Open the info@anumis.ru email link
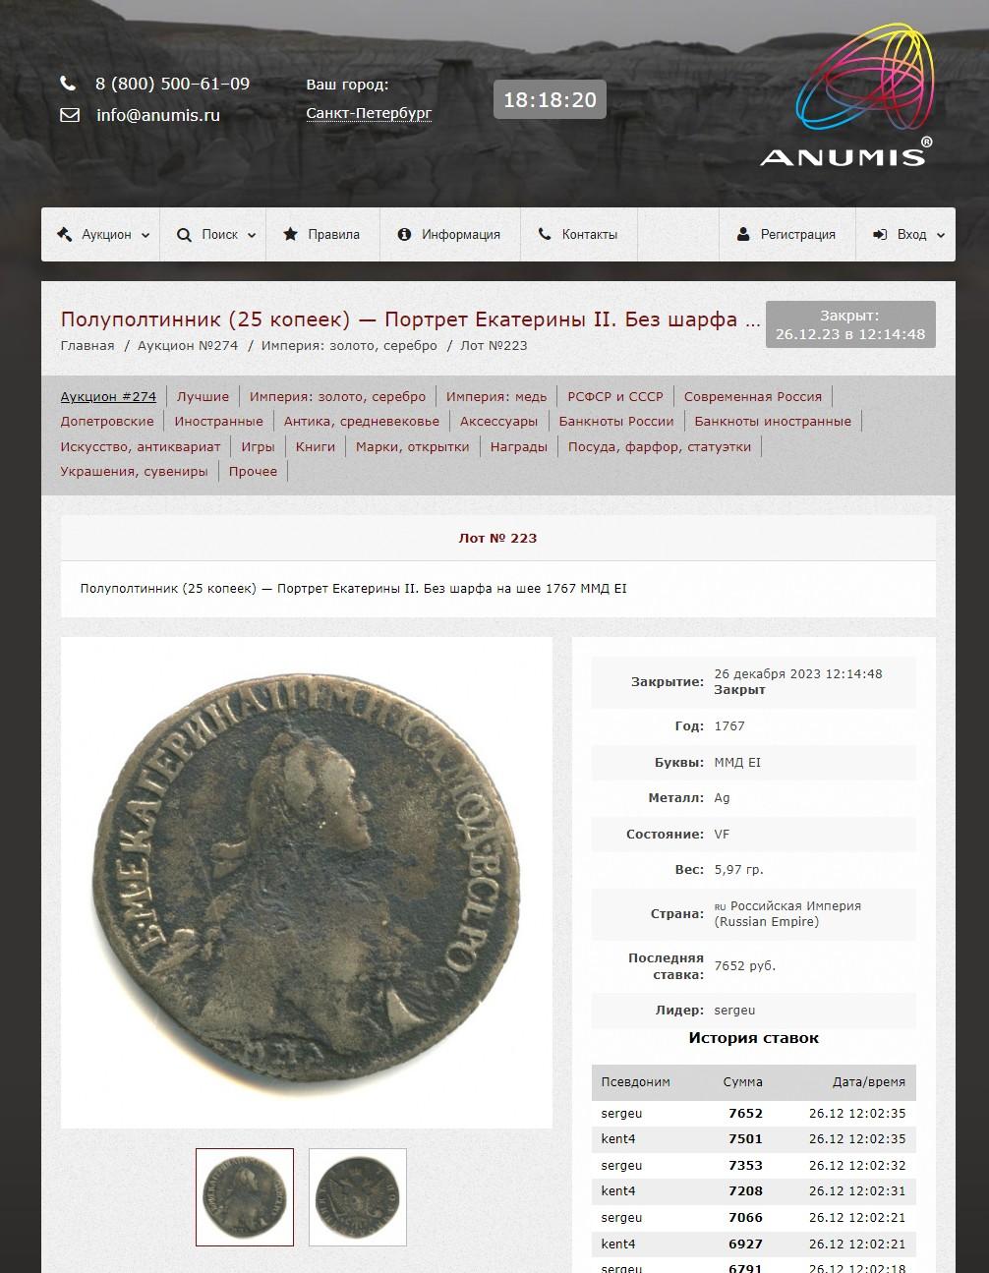The height and width of the screenshot is (1273, 989). pos(158,115)
